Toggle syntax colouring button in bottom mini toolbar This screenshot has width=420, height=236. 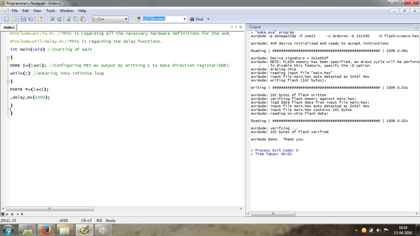(x=3, y=214)
